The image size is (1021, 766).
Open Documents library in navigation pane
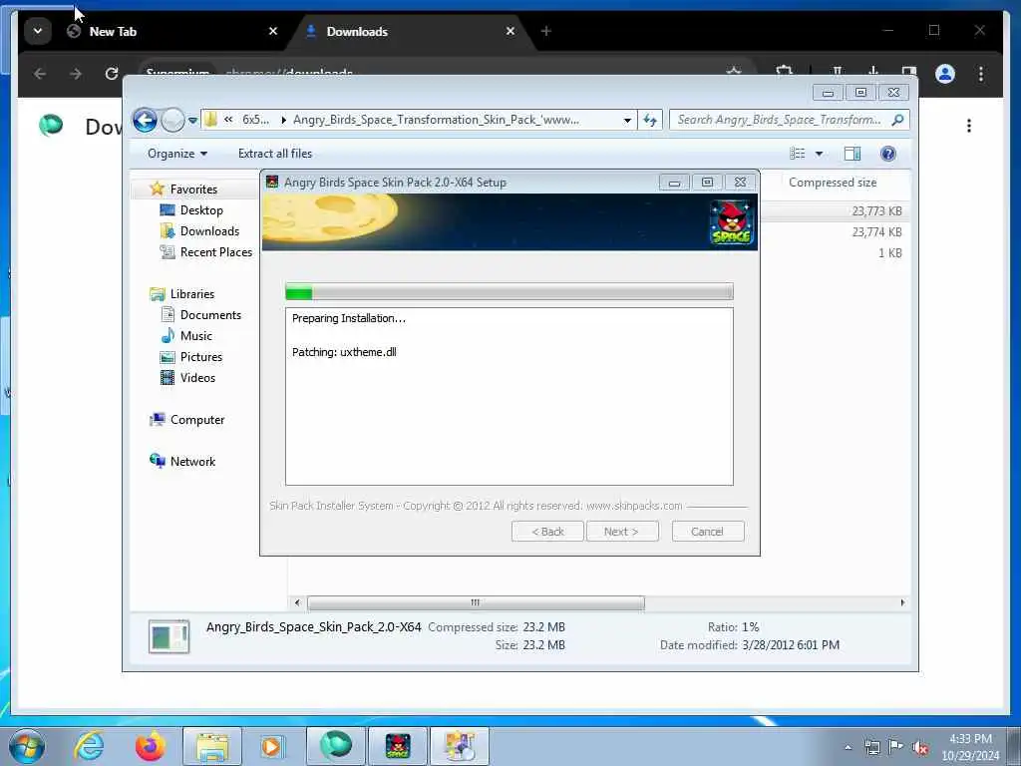(210, 314)
